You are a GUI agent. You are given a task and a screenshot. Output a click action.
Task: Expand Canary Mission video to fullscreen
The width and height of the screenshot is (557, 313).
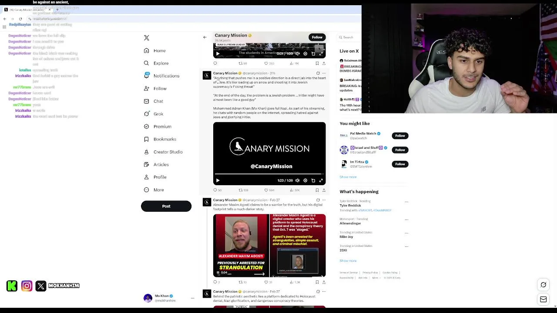(321, 180)
